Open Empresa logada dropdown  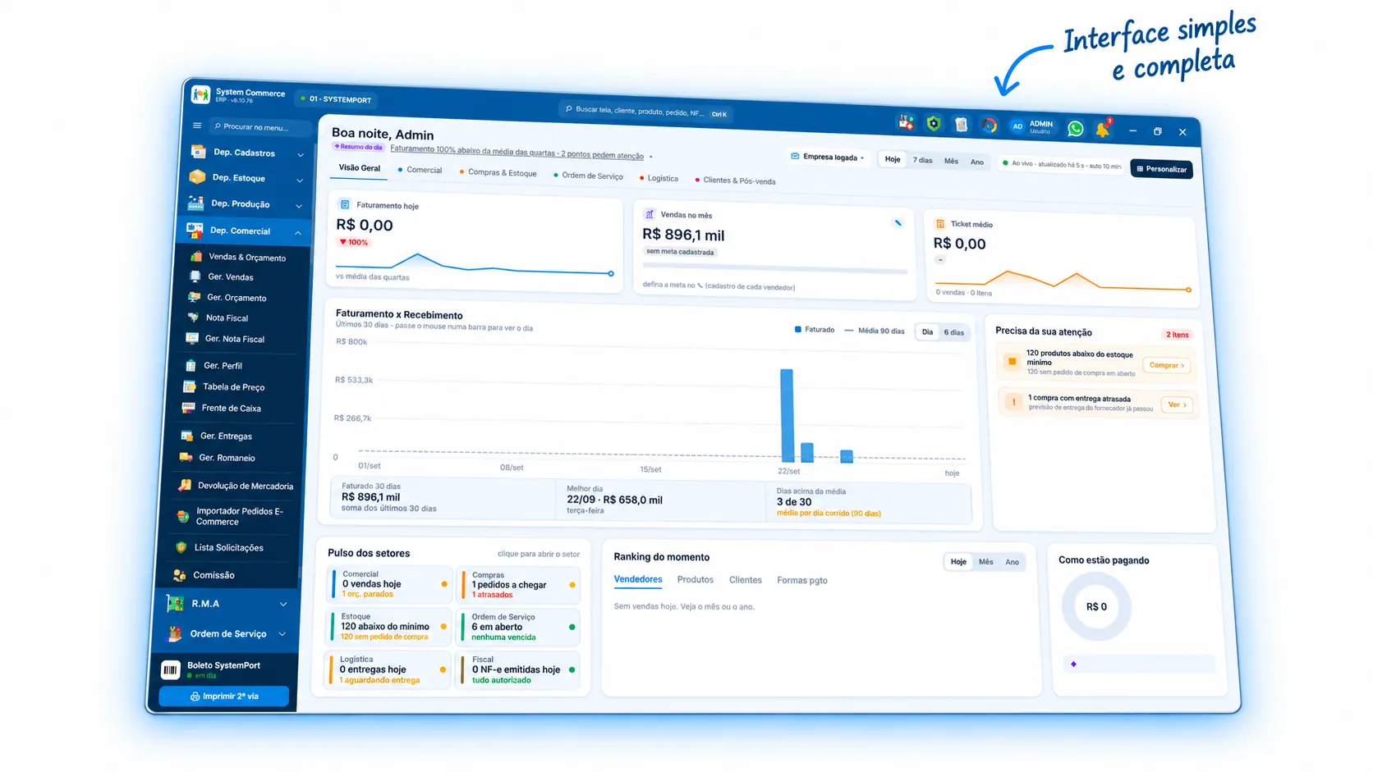(827, 157)
